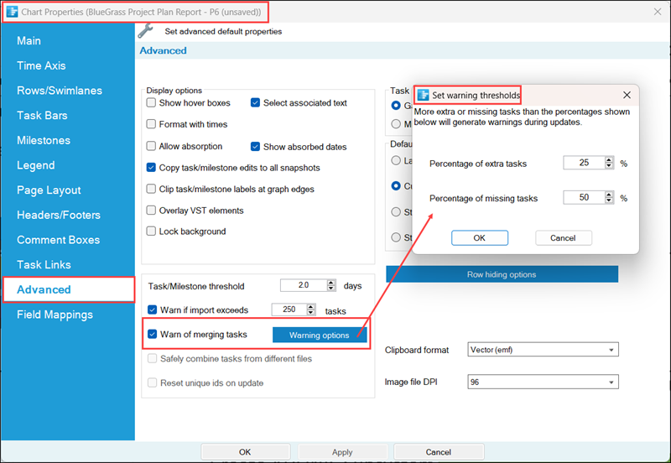Select the Legend page
Image resolution: width=671 pixels, height=463 pixels.
pyautogui.click(x=35, y=164)
